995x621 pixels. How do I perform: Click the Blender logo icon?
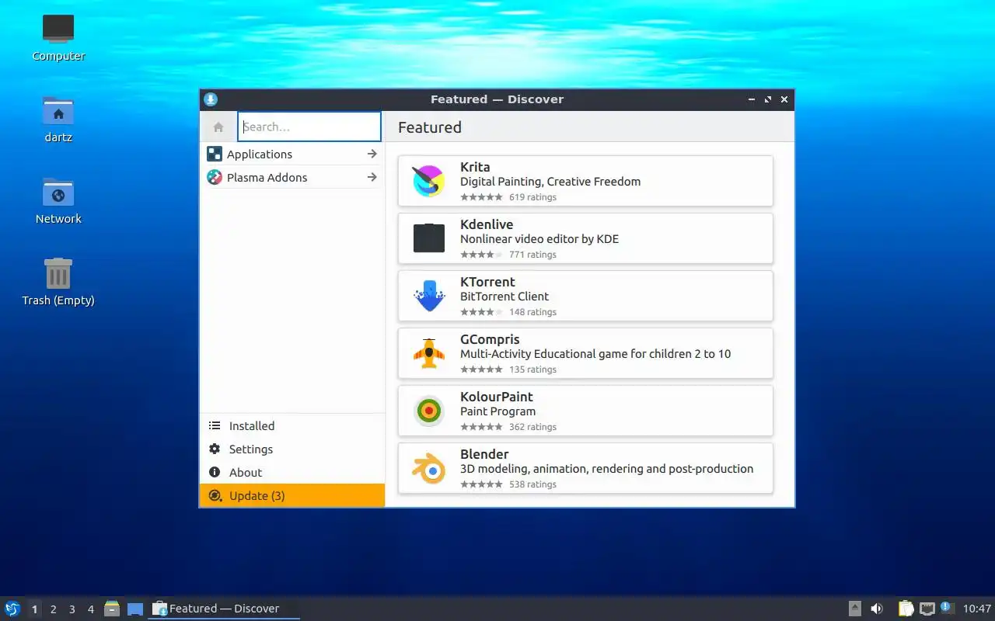click(x=428, y=468)
